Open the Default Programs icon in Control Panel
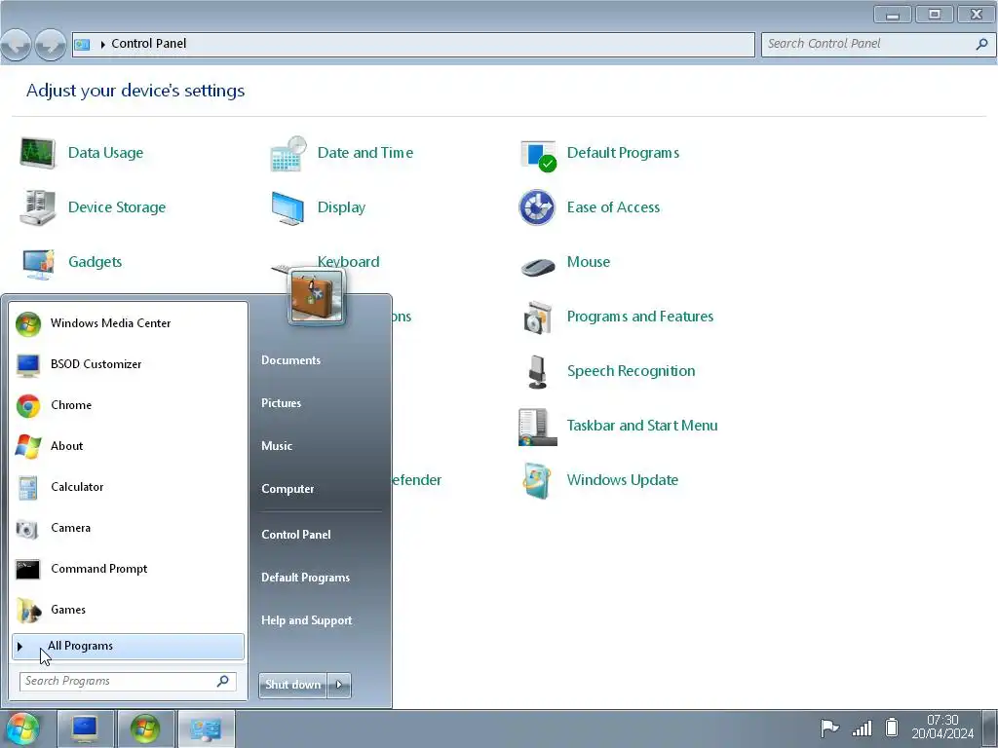Image resolution: width=998 pixels, height=748 pixels. pos(538,156)
